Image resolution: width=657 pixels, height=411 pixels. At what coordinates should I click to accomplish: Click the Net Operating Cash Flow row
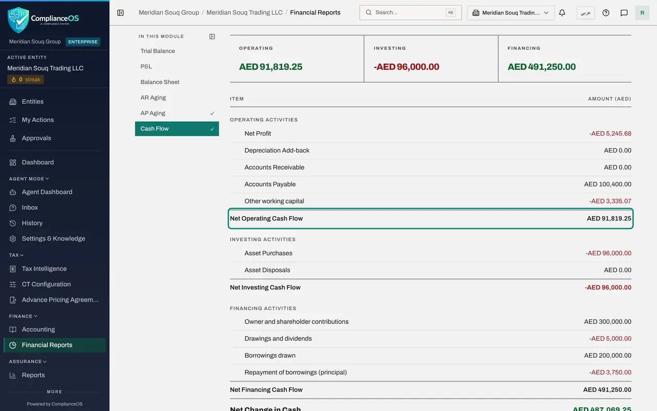(x=431, y=218)
